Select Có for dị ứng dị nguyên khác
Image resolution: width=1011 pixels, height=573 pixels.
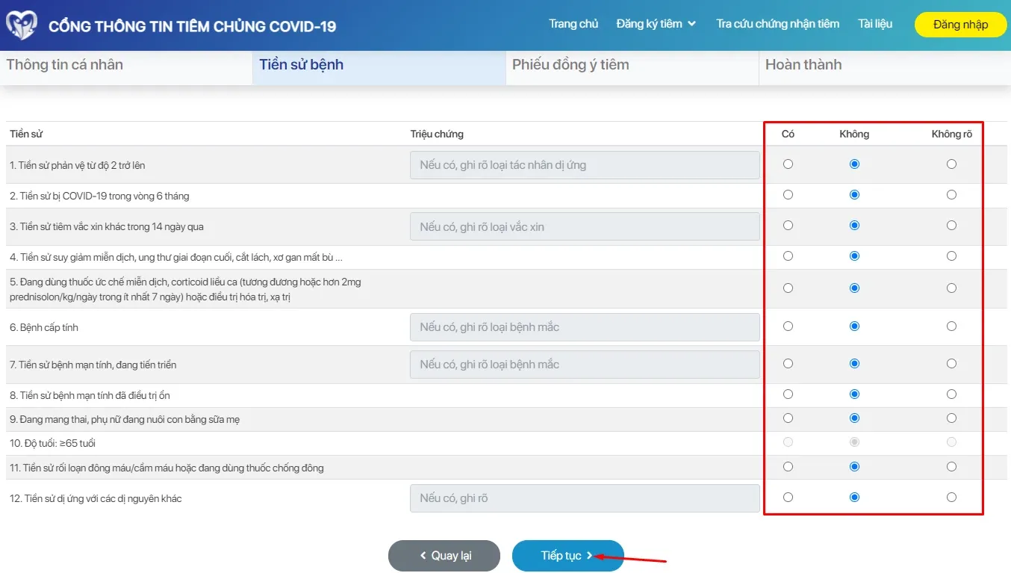click(788, 498)
